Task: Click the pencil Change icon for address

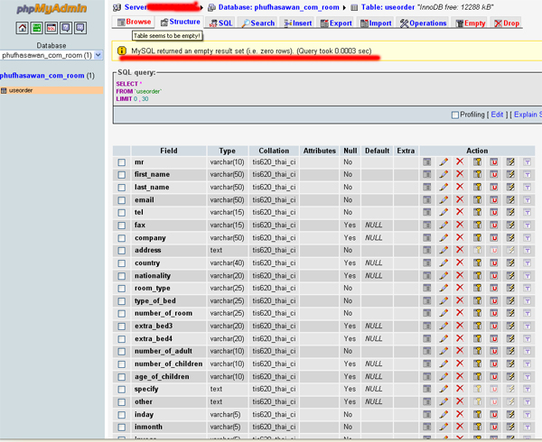Action: [x=444, y=250]
